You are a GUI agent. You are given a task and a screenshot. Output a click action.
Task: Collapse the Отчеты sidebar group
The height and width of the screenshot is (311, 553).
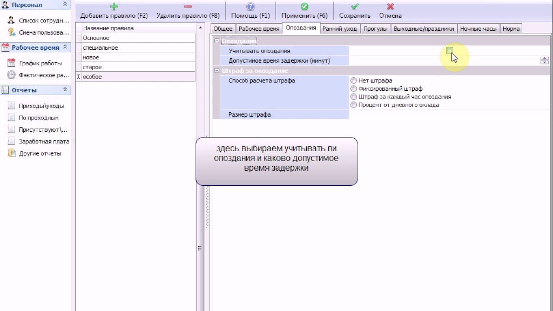click(x=65, y=90)
